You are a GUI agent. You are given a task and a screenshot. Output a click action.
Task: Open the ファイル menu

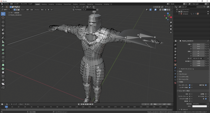pos(6,4)
